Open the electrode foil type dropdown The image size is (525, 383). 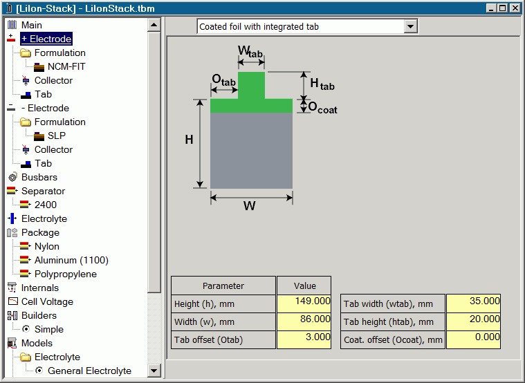[x=410, y=27]
